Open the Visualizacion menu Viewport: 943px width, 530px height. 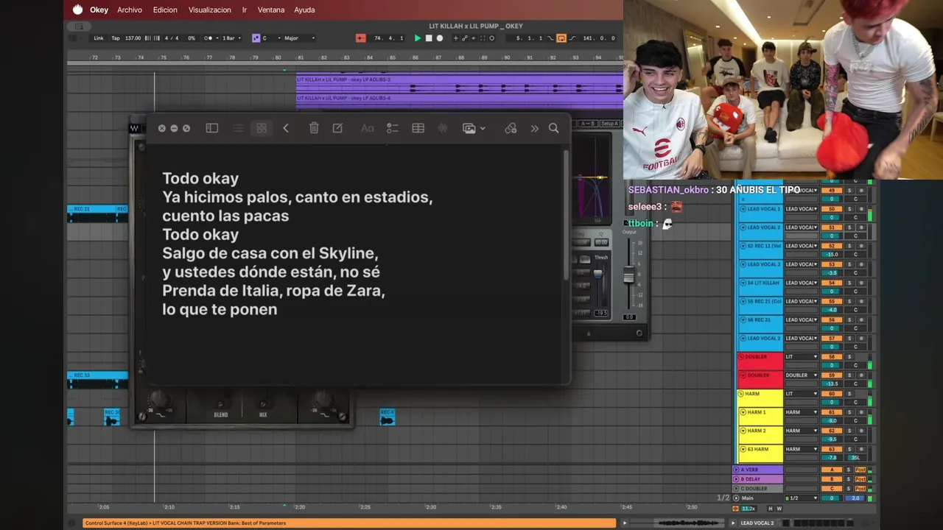click(210, 10)
